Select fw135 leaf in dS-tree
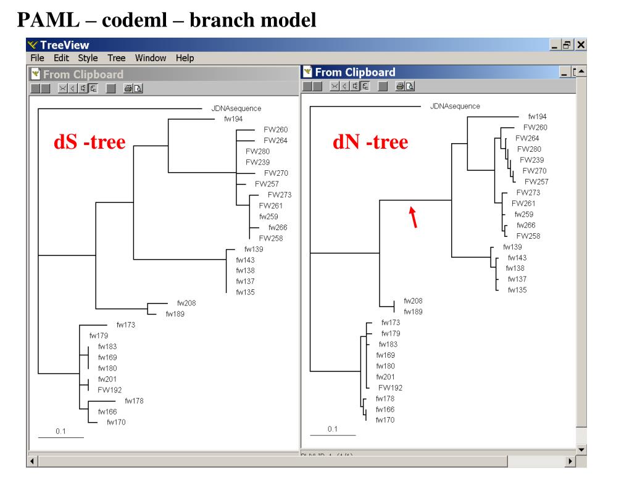This screenshot has height=488, width=632. pyautogui.click(x=245, y=292)
